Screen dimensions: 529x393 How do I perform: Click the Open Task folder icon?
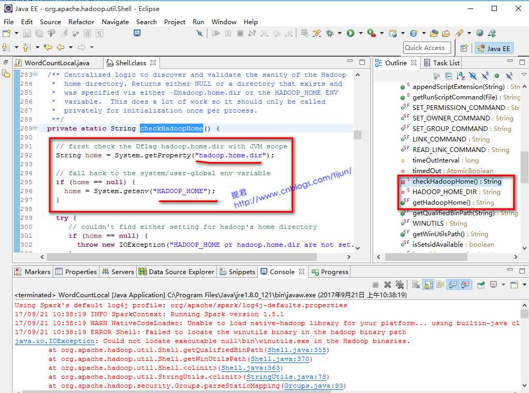[446, 33]
